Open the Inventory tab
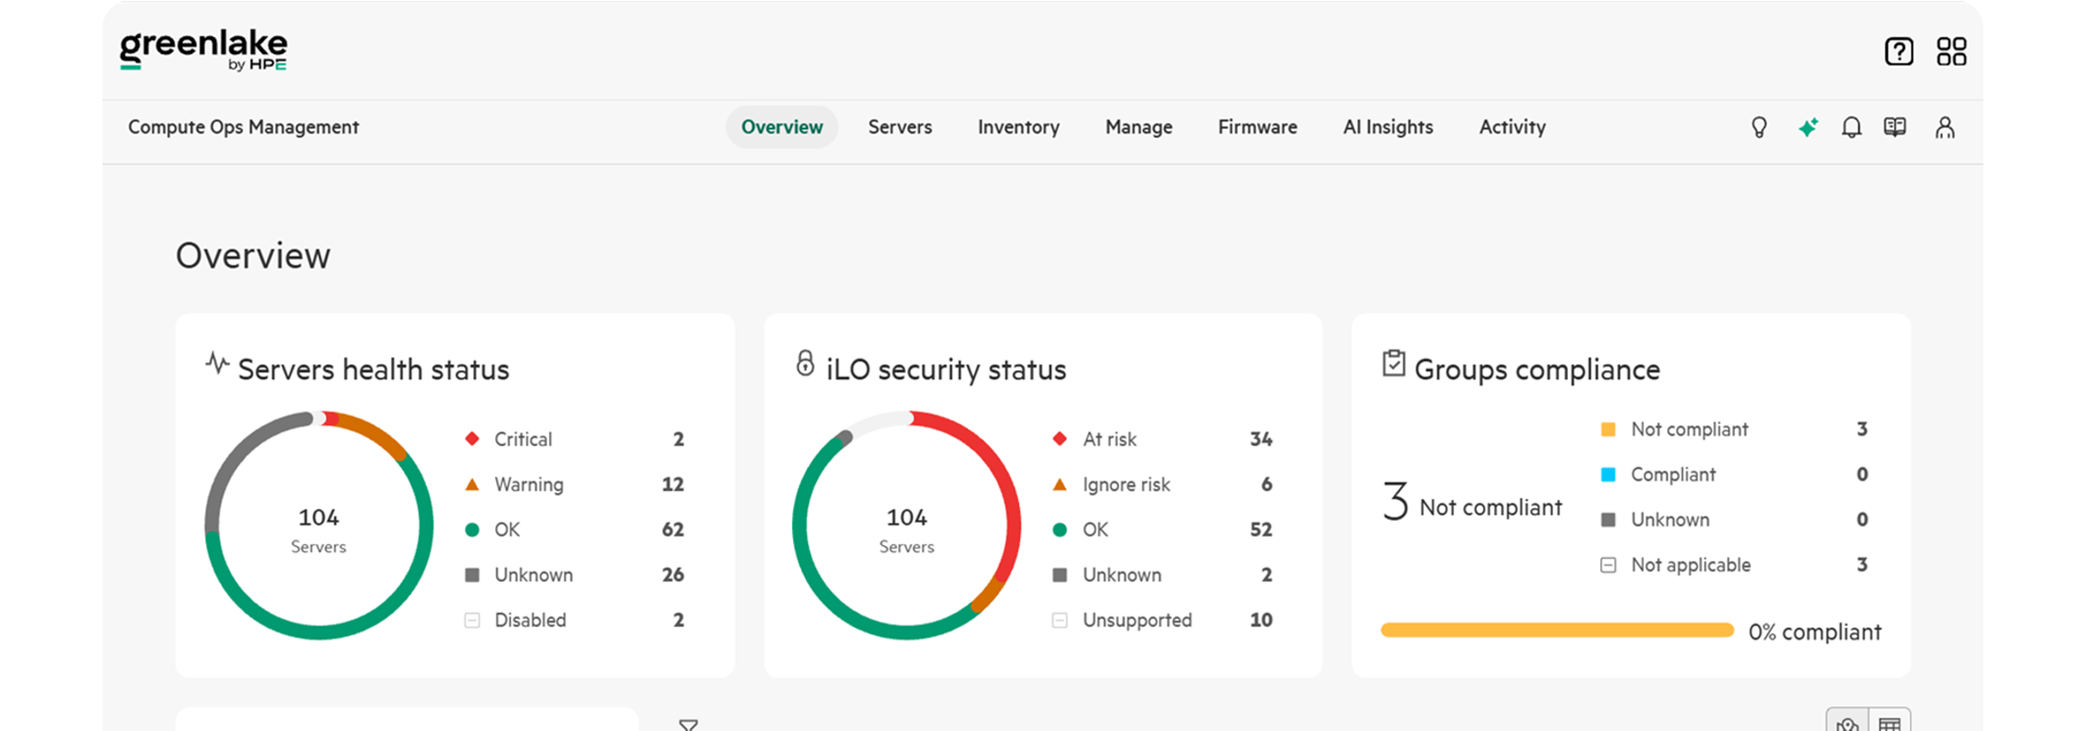 pyautogui.click(x=1018, y=127)
